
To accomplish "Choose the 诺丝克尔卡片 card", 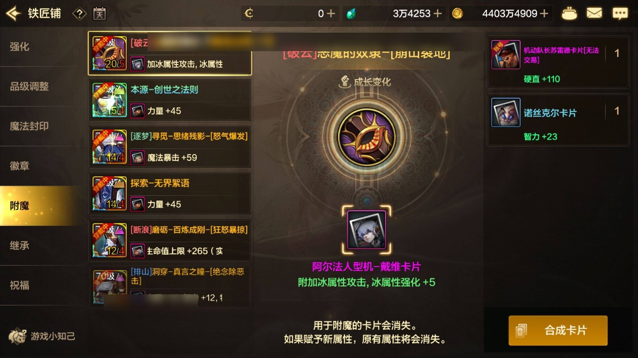I will 558,120.
